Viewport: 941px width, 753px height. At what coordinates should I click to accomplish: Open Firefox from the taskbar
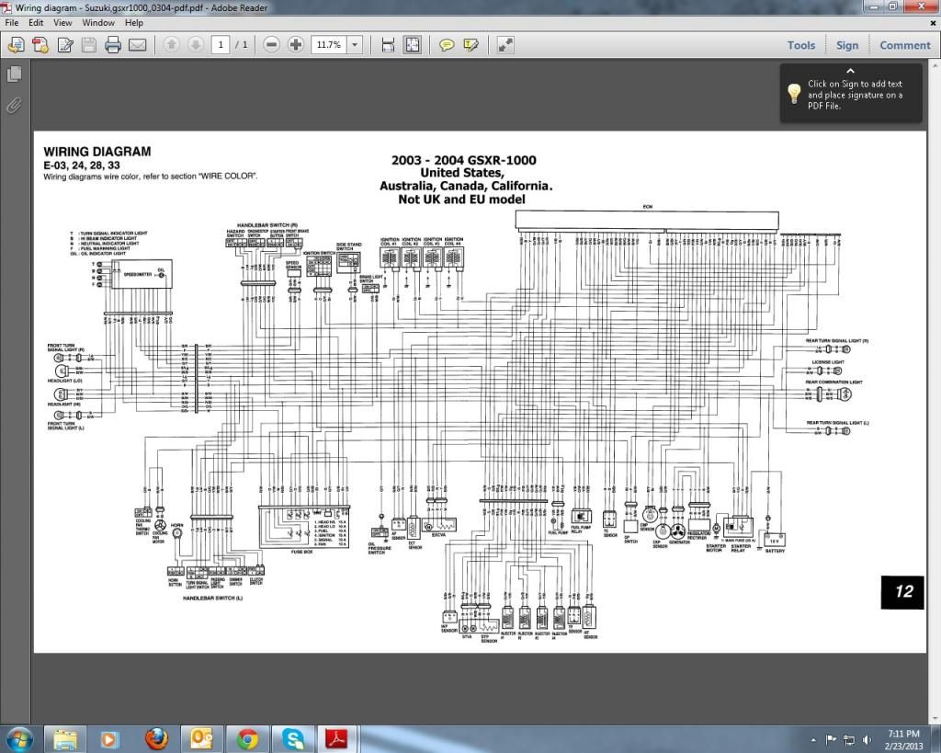coord(156,738)
